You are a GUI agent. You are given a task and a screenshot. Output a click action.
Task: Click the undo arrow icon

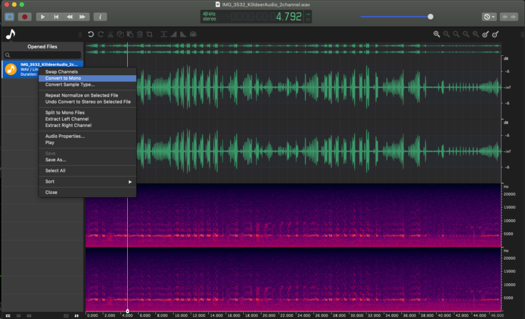tap(91, 34)
